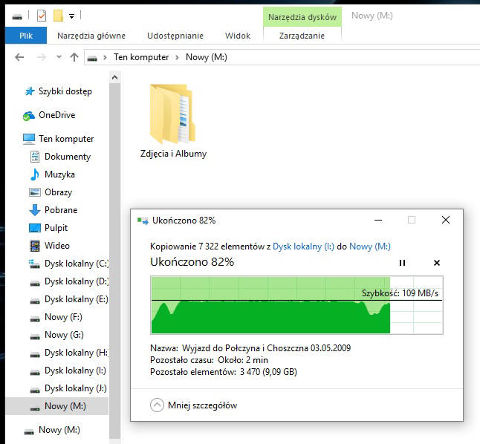Click the Nowy (M:) destination link

pos(370,247)
